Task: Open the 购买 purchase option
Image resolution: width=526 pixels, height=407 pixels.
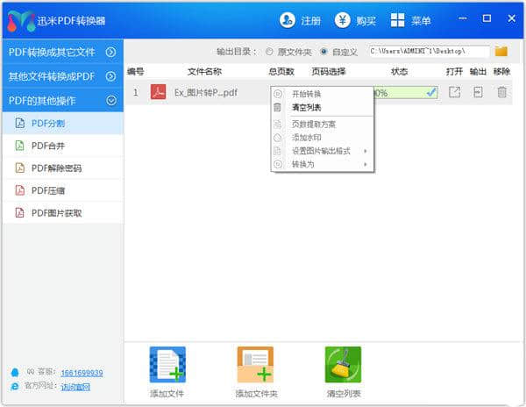Action: tap(342, 19)
